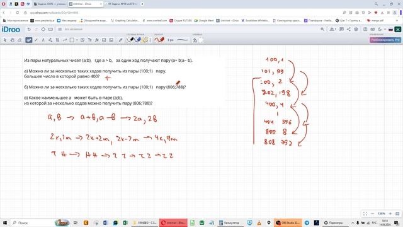Open the merge pdf bookmark

coord(375,20)
